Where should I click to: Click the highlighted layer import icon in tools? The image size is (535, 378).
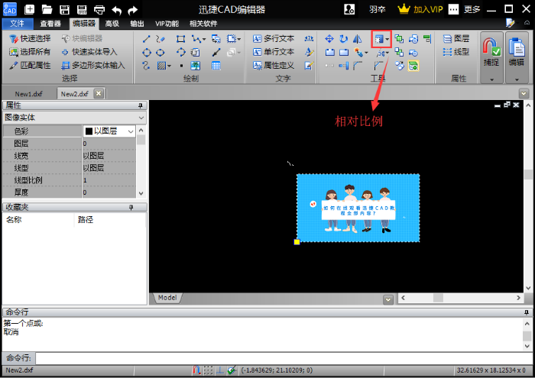click(413, 66)
